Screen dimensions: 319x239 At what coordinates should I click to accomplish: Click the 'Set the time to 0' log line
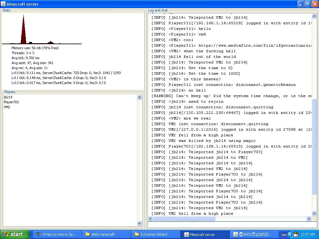(x=192, y=68)
